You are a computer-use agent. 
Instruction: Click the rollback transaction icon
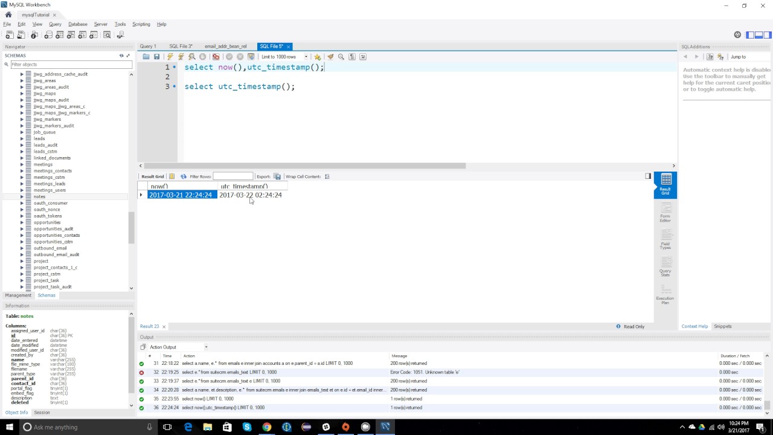click(x=240, y=57)
